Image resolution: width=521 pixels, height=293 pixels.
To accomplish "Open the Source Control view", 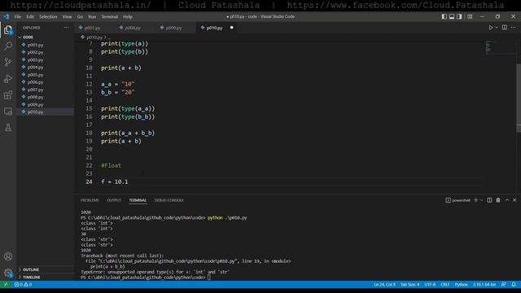I will pyautogui.click(x=8, y=62).
